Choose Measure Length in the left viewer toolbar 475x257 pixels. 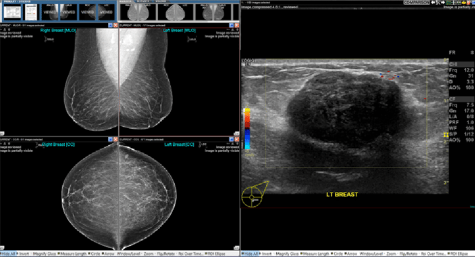tap(72, 254)
